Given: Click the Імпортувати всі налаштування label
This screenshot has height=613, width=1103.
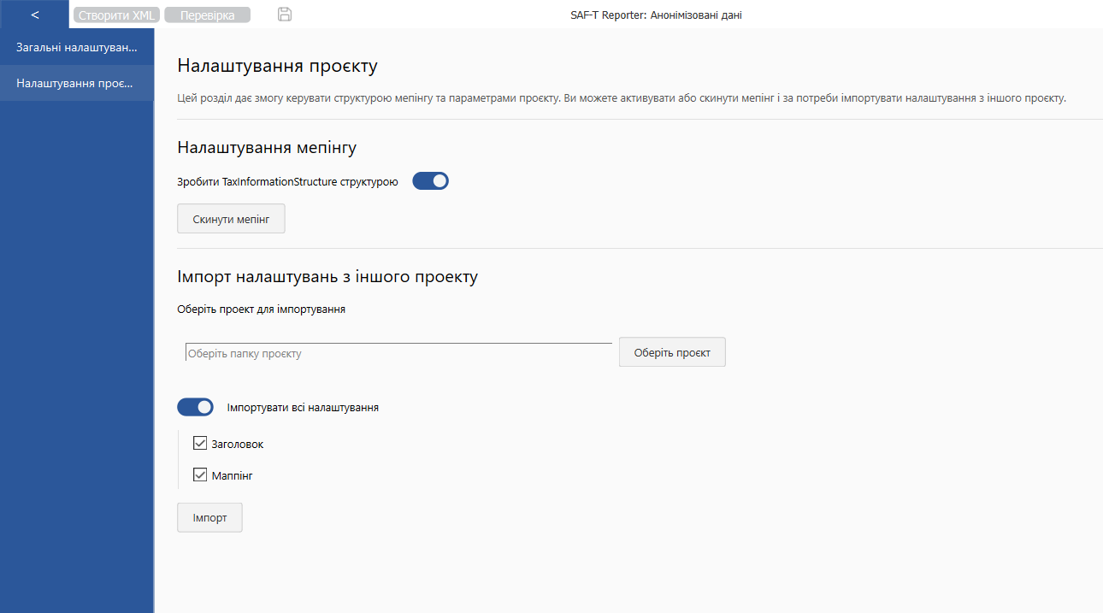Looking at the screenshot, I should tap(303, 408).
